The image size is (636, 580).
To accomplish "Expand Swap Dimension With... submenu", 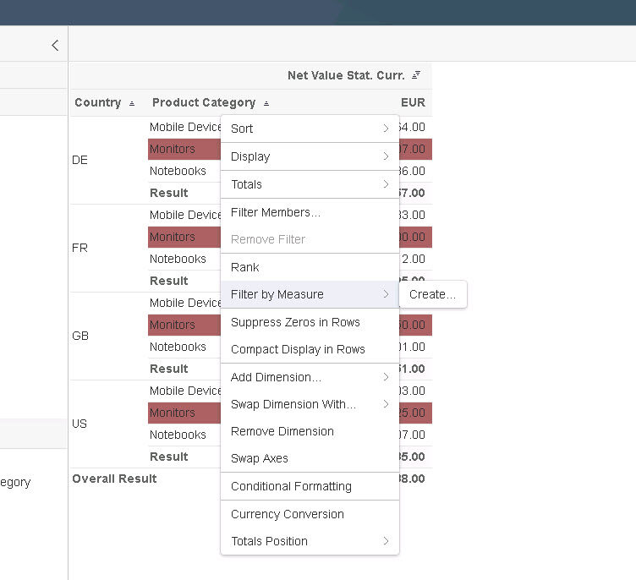I will pos(310,404).
